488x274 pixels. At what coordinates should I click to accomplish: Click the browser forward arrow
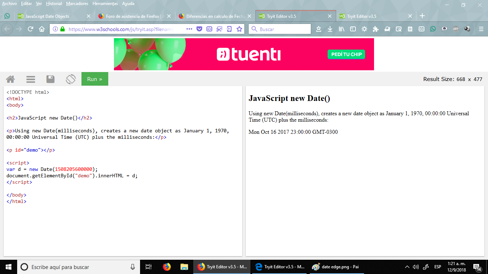tap(19, 29)
